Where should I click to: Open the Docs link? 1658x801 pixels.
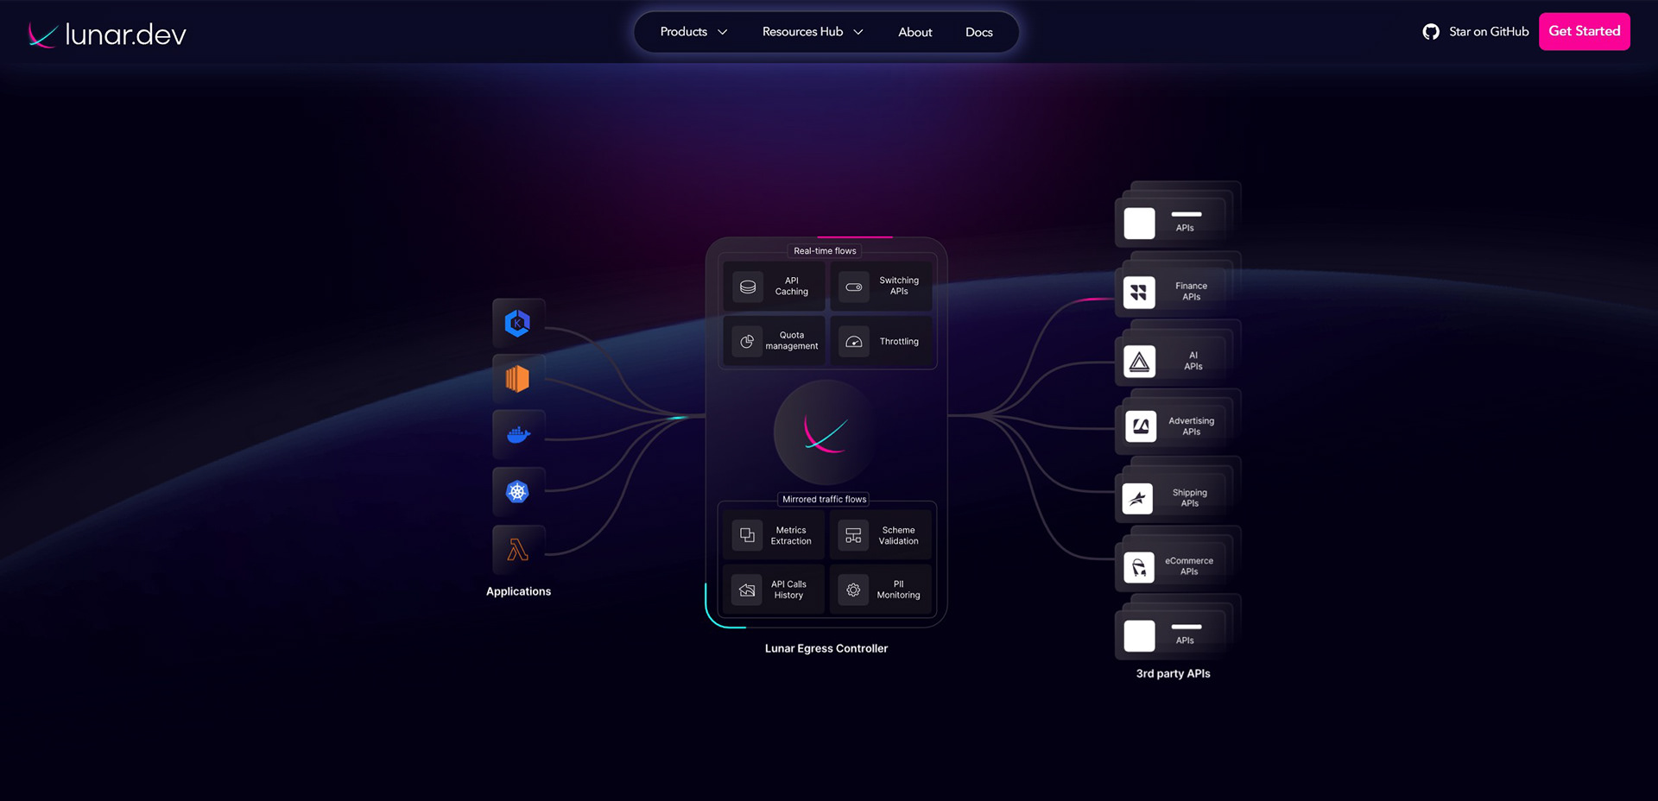pos(979,32)
